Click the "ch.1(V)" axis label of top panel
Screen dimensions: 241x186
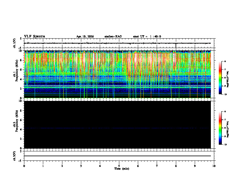[15, 43]
